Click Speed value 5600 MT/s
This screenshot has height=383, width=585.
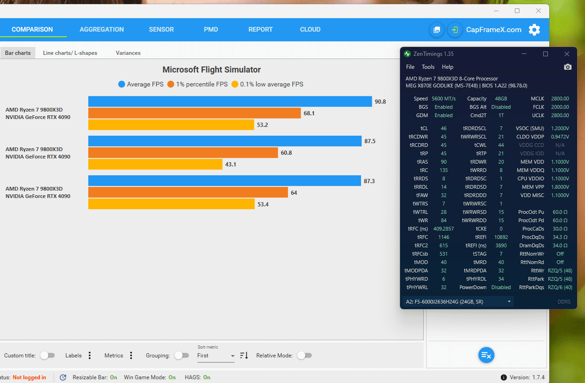pyautogui.click(x=444, y=99)
